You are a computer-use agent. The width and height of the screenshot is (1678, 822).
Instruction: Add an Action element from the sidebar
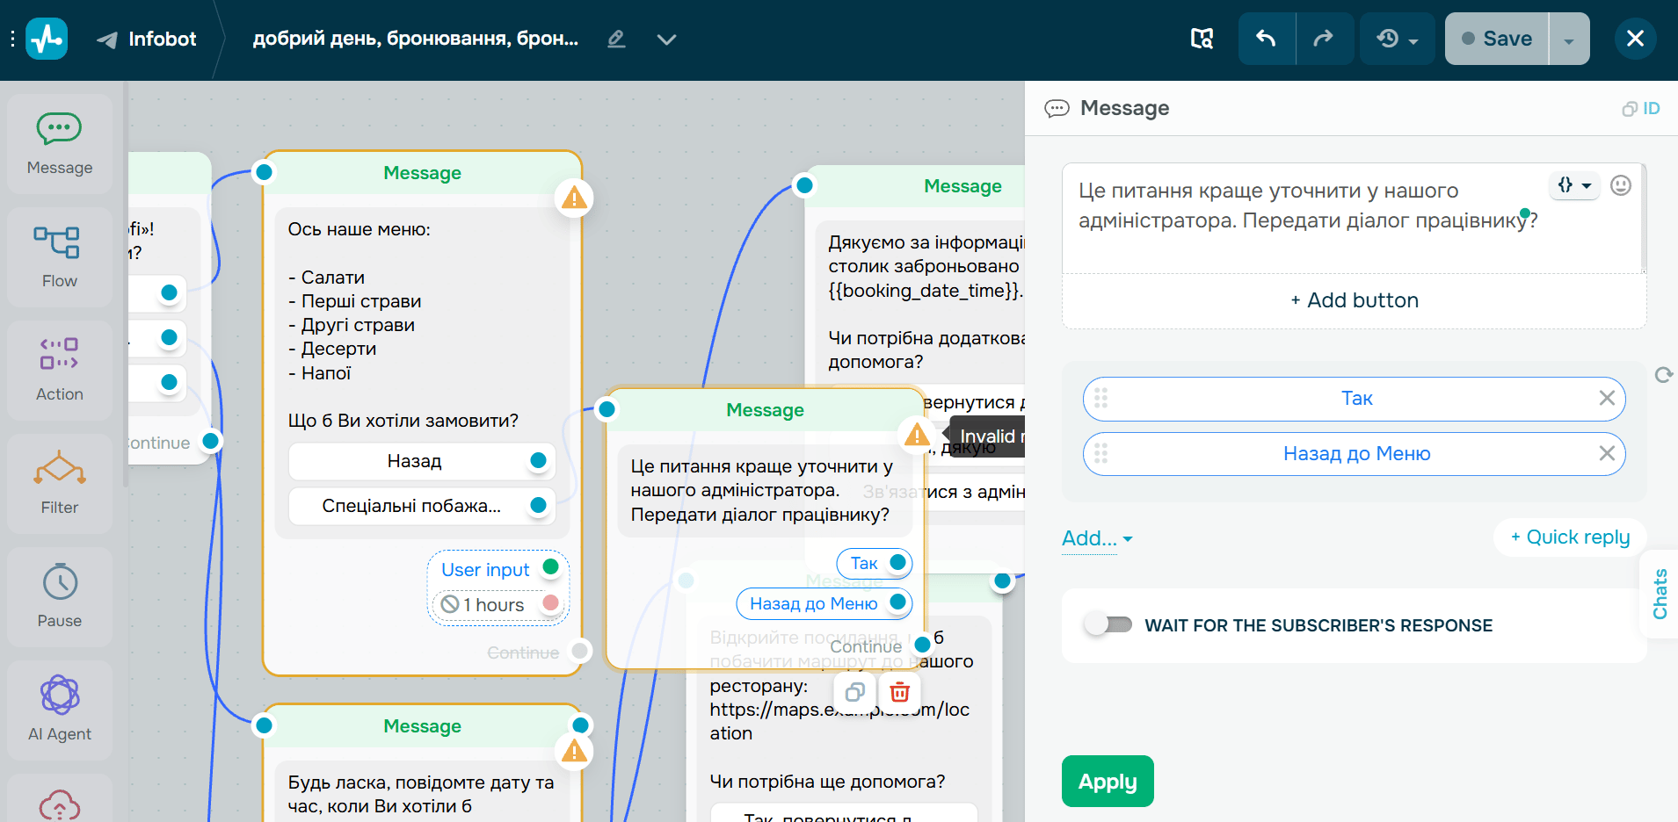point(60,371)
